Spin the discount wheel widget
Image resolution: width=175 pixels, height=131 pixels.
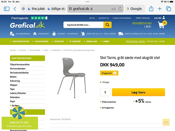19,113
